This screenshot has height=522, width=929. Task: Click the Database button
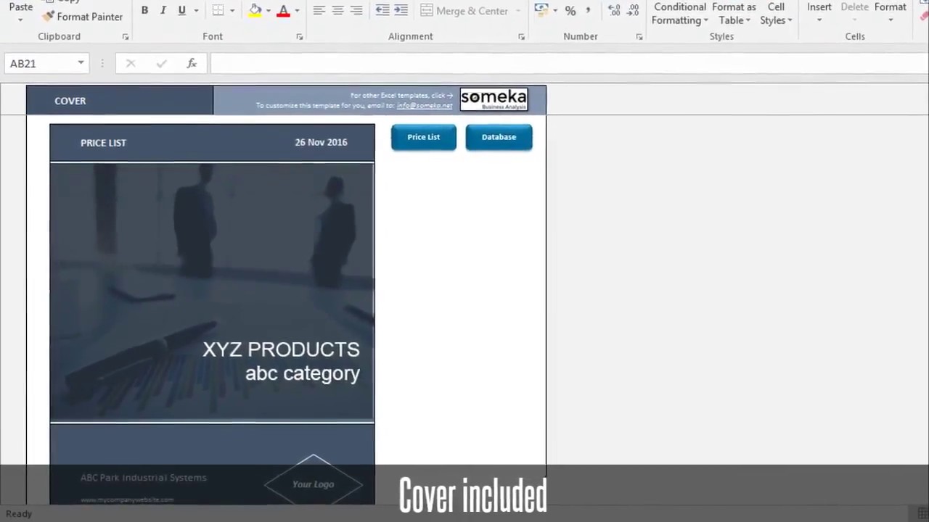(499, 137)
